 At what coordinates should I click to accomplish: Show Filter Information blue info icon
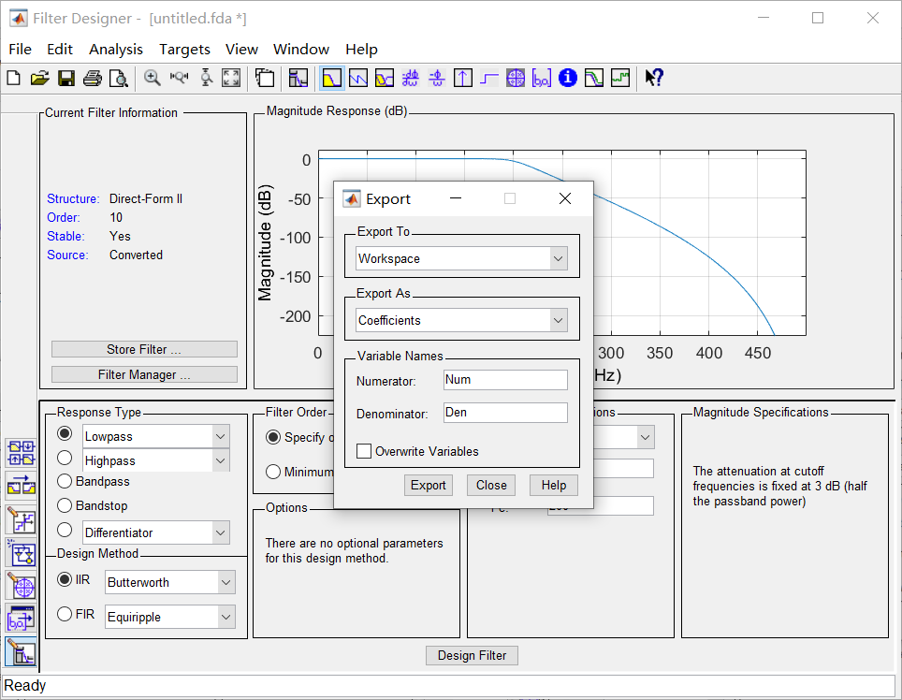click(568, 78)
